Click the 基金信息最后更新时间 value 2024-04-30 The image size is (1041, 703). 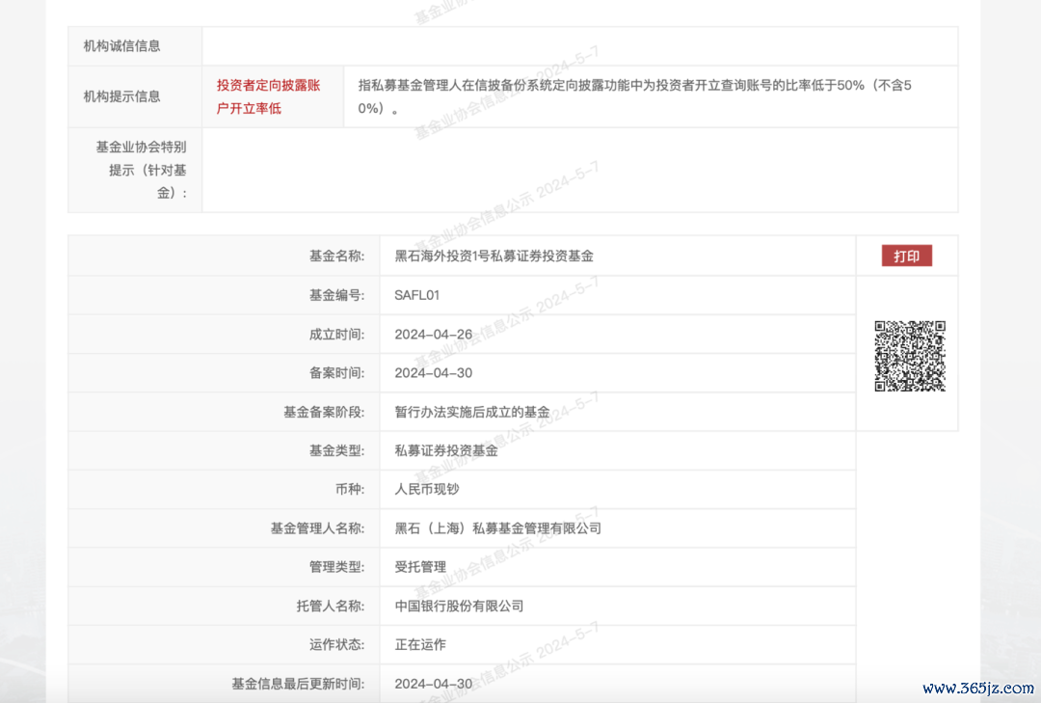point(434,684)
